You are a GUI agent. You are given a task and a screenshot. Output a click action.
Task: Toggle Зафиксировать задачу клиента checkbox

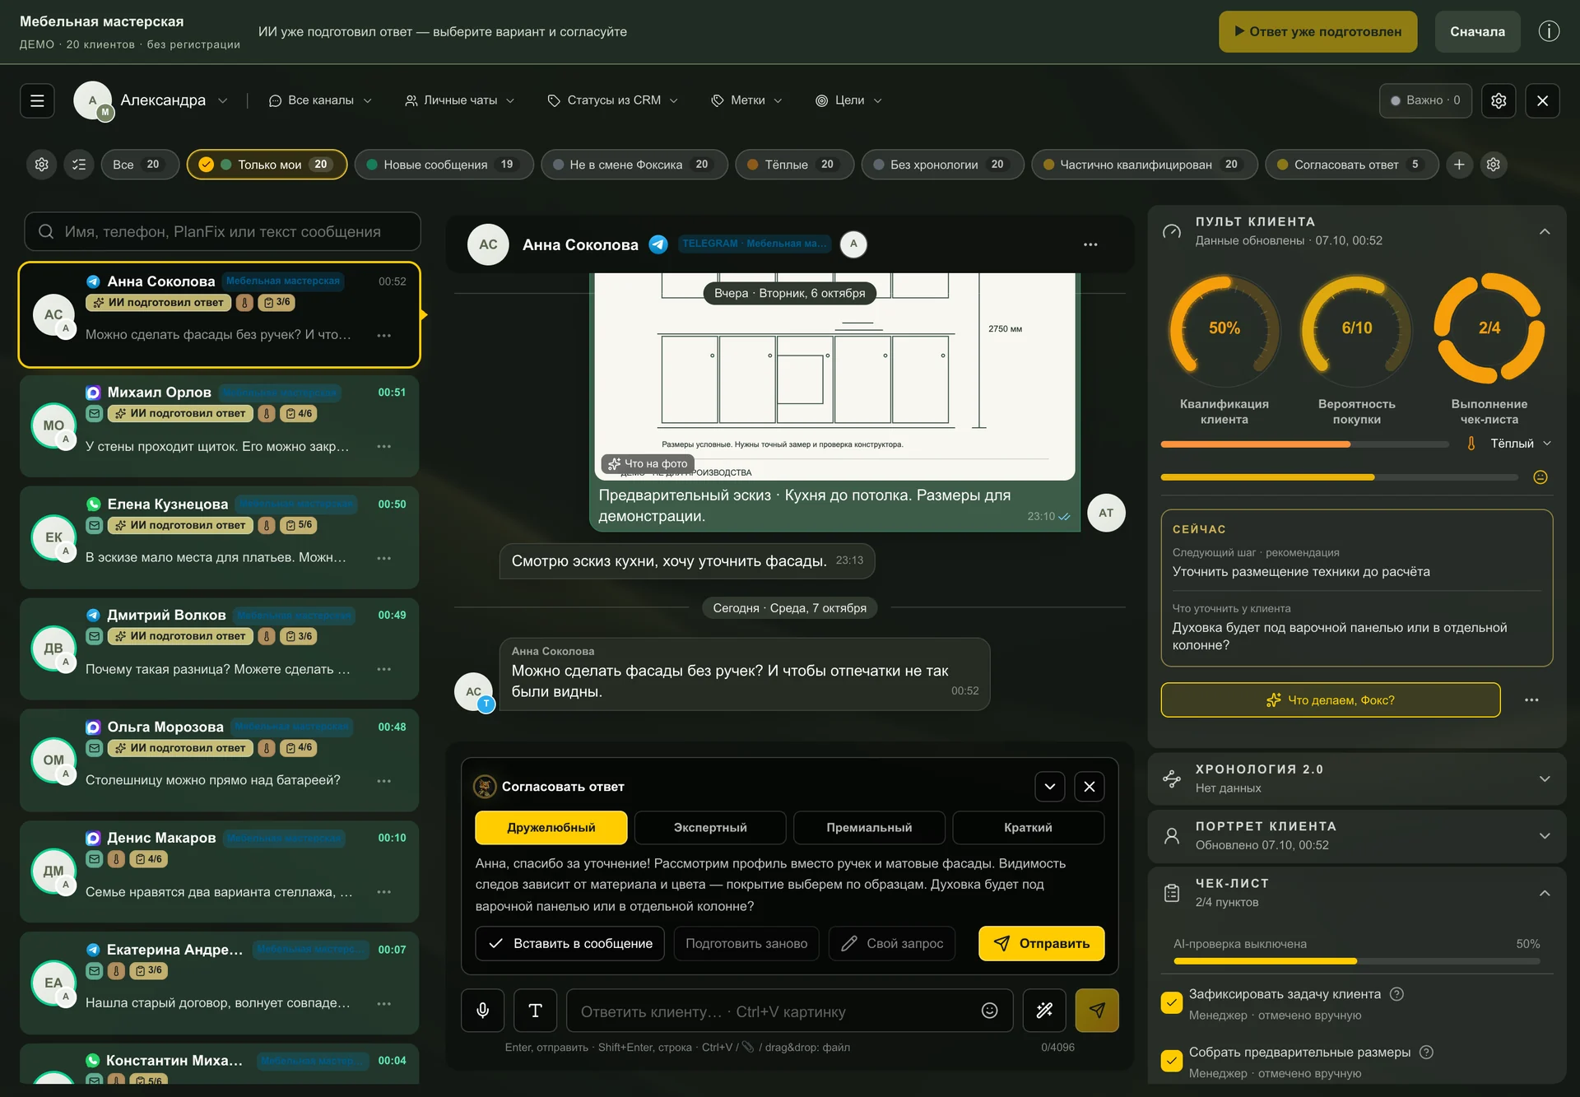1172,1003
